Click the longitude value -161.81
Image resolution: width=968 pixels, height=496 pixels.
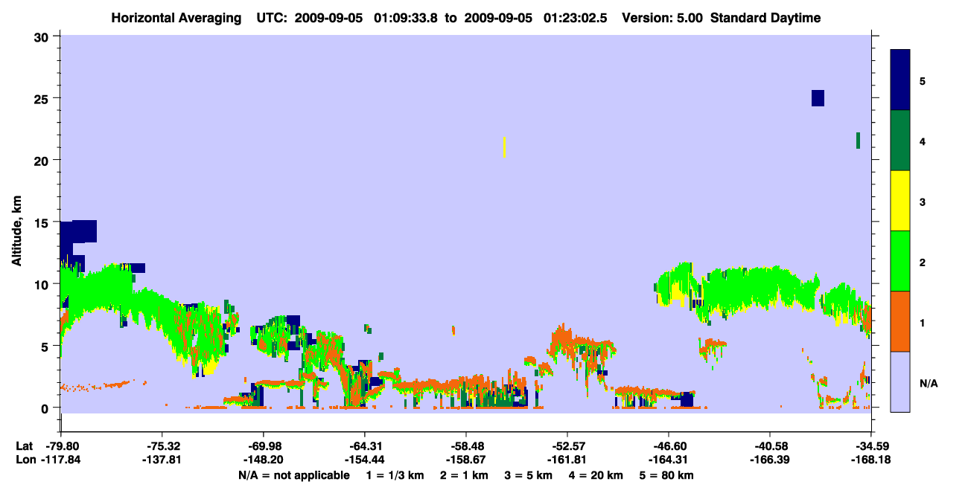567,460
